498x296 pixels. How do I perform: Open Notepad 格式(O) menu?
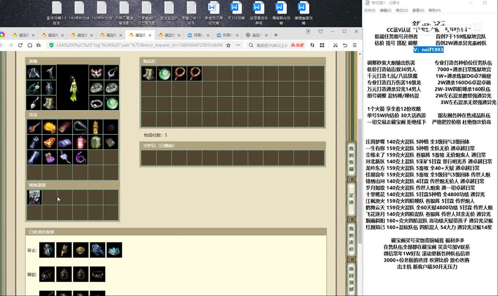402,10
